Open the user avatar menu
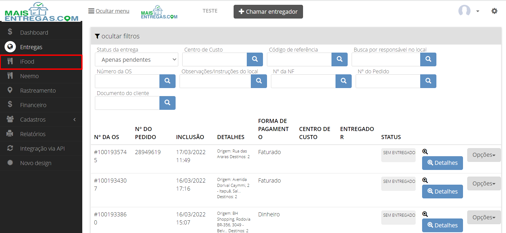The image size is (506, 233). pyautogui.click(x=464, y=11)
